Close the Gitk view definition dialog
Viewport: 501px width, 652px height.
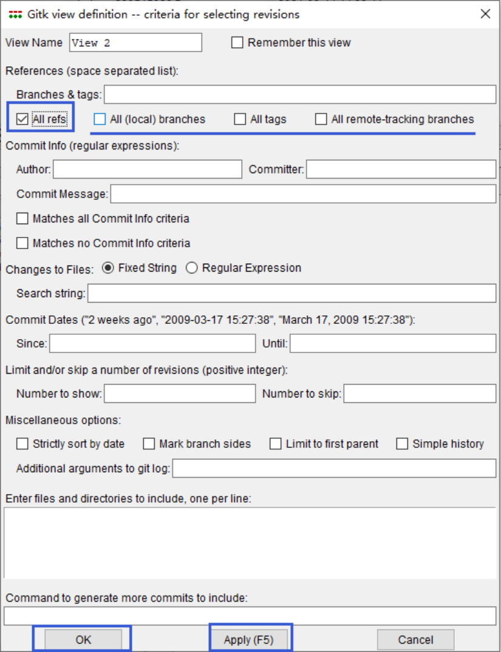(485, 14)
